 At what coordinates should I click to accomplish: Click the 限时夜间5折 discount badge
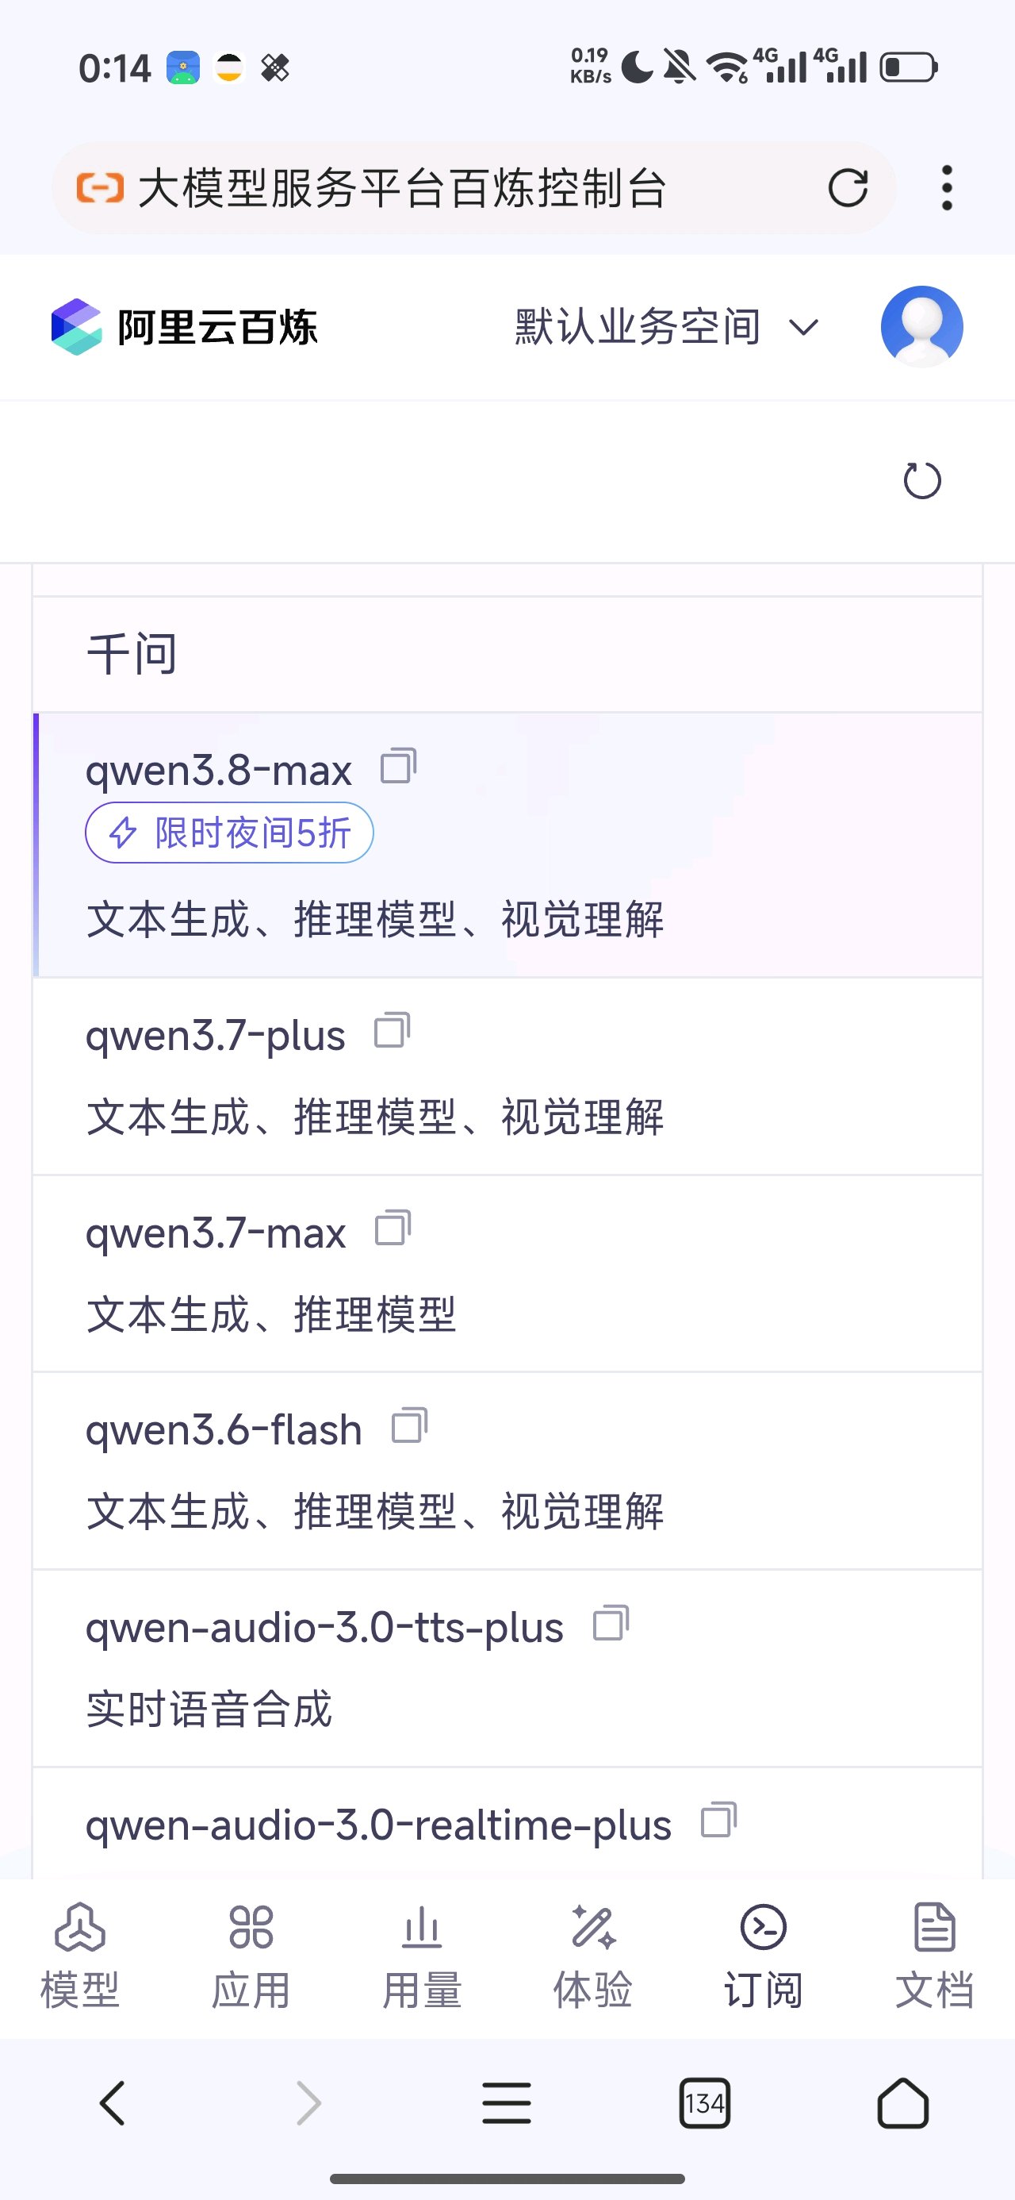pos(229,833)
